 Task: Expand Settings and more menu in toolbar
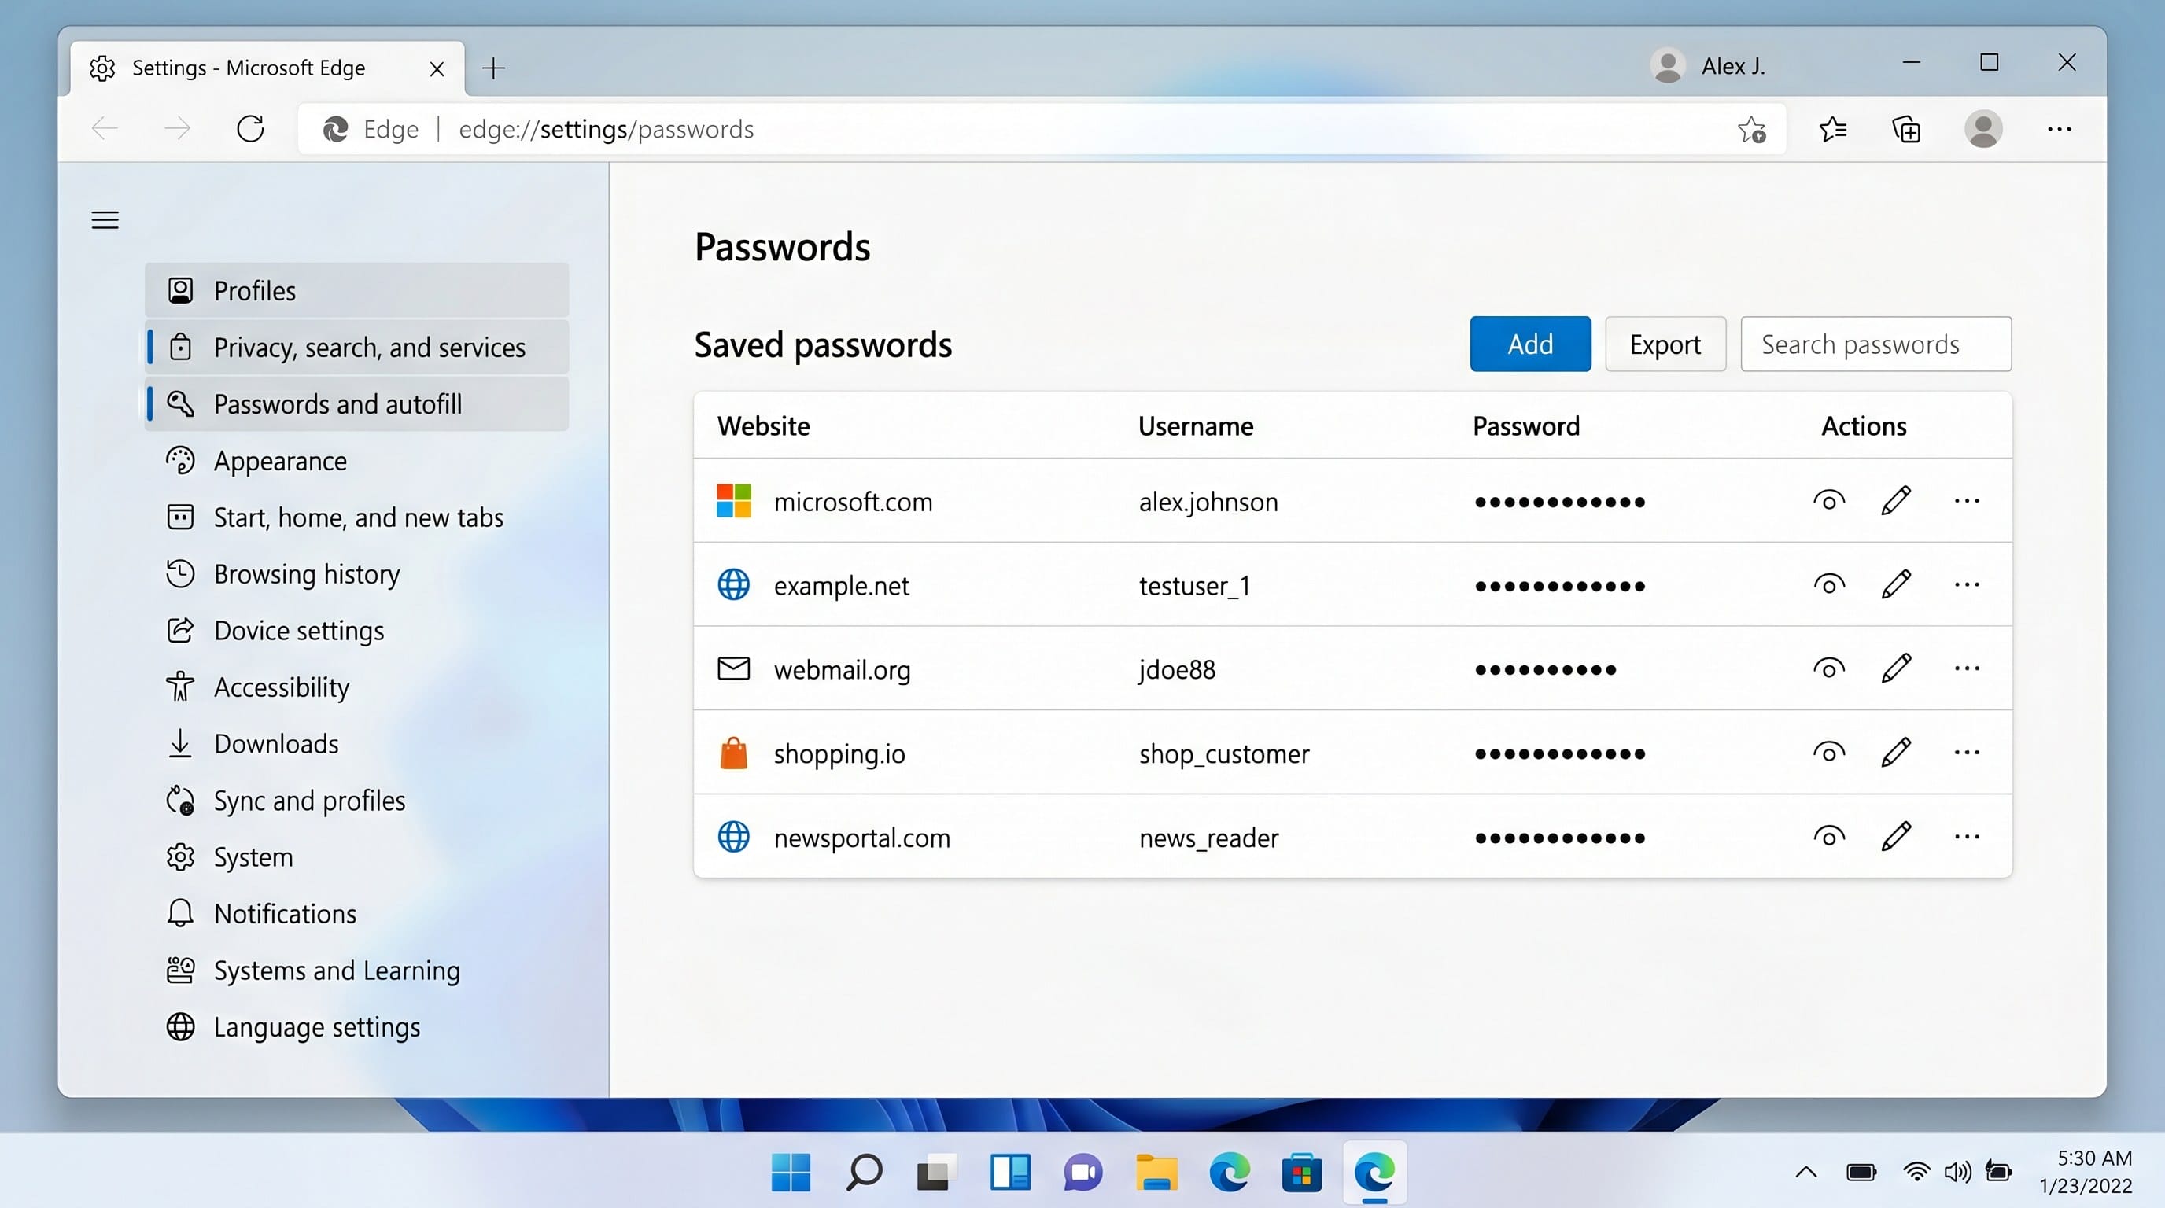pos(2059,129)
